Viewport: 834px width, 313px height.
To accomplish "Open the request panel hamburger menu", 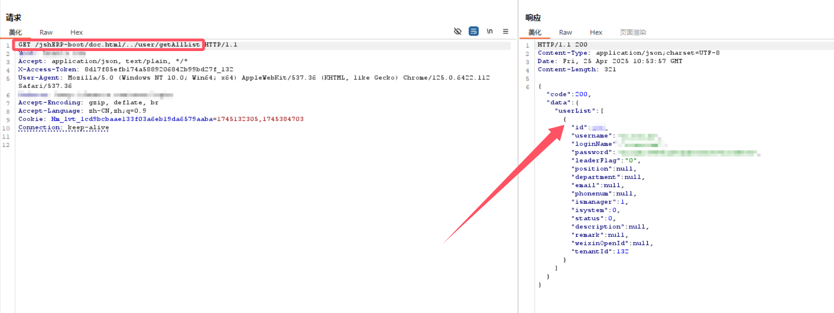I will click(x=505, y=31).
